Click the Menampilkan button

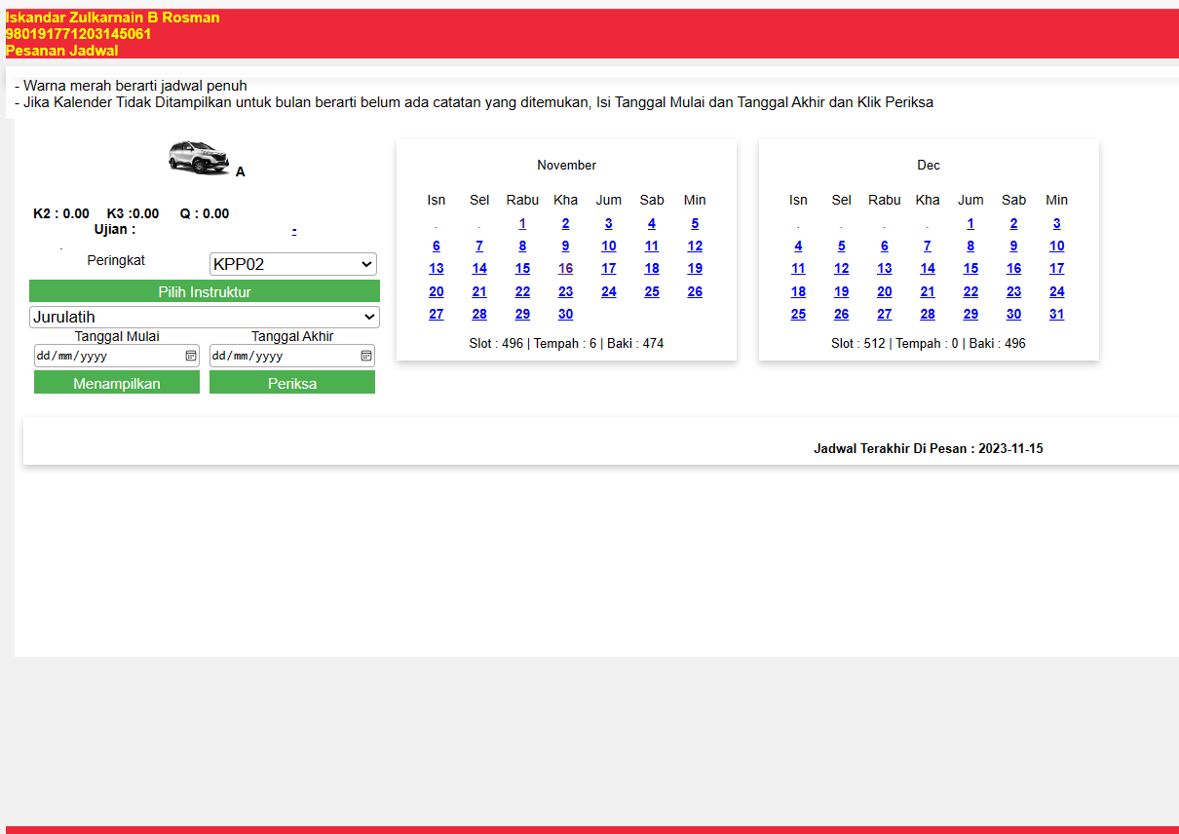[x=117, y=384]
